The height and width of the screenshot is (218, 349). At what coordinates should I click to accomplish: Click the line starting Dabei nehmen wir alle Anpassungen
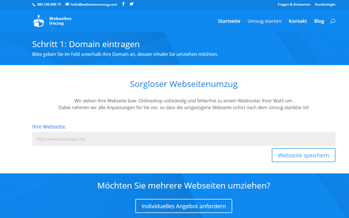point(184,108)
